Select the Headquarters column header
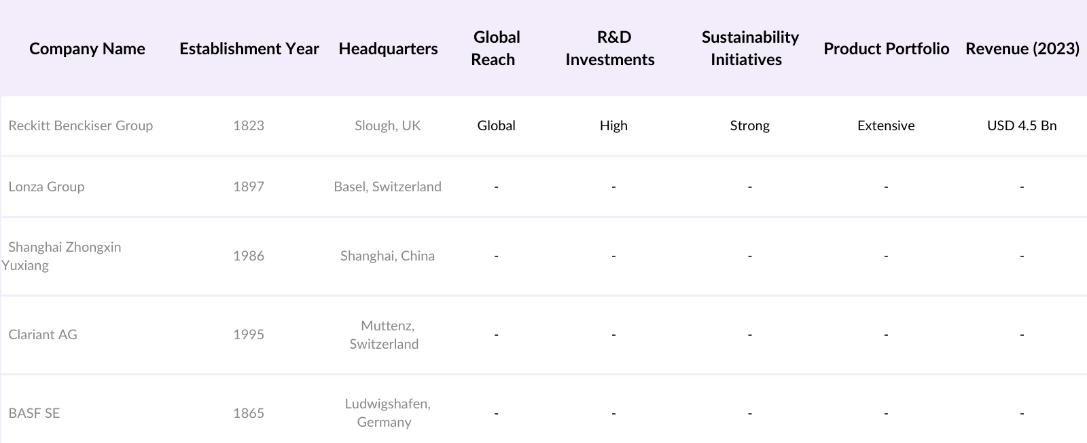 pos(388,49)
